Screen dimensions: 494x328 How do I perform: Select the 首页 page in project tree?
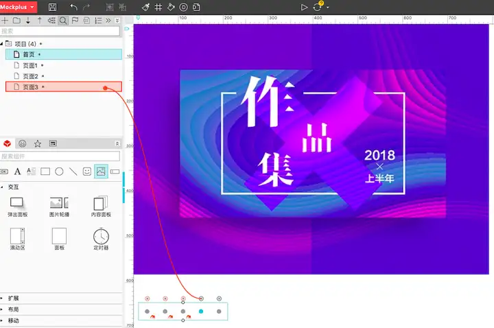[x=64, y=54]
